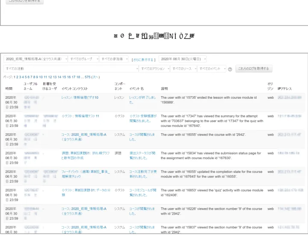Screen dimensions: 308x236
Task: Go to page 12 of logs
Action: [50, 77]
